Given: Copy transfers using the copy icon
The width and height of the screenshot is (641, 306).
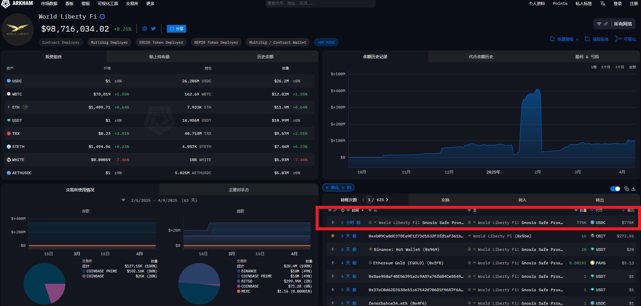Looking at the screenshot, I should pyautogui.click(x=627, y=189).
